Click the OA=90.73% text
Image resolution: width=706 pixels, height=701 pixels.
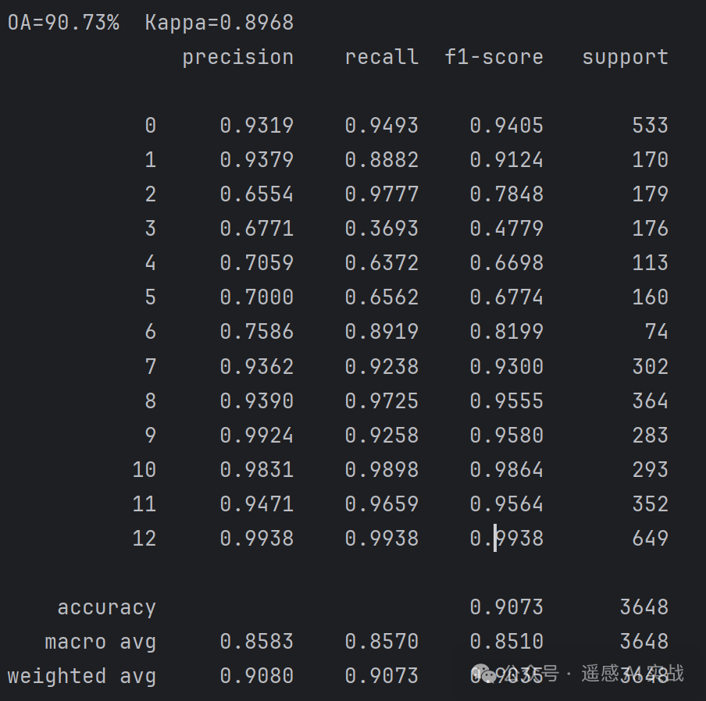point(63,23)
